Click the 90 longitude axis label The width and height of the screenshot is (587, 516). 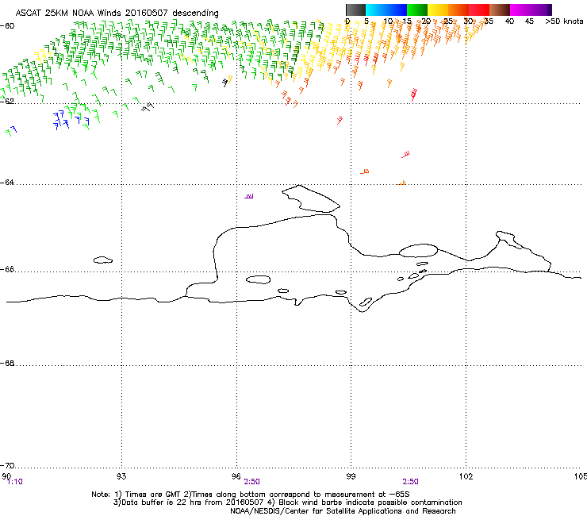[6, 476]
